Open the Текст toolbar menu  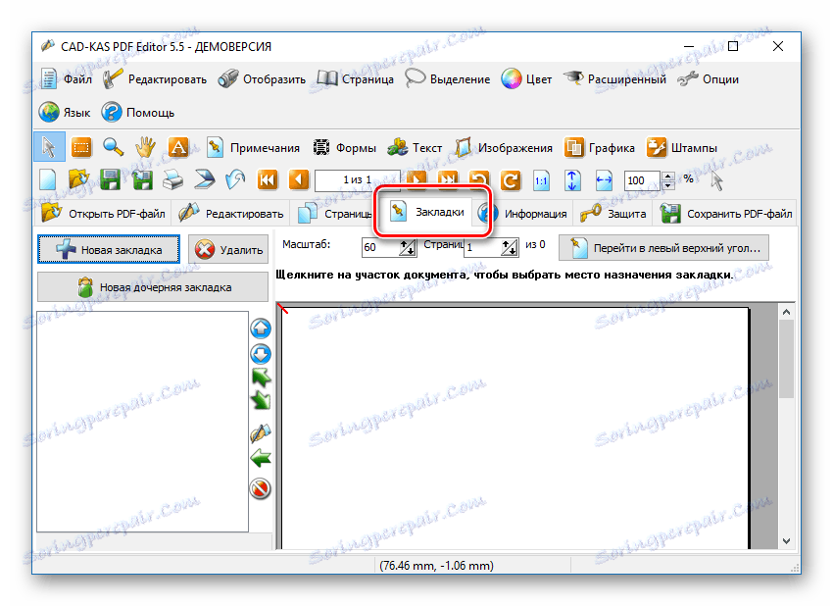(415, 148)
